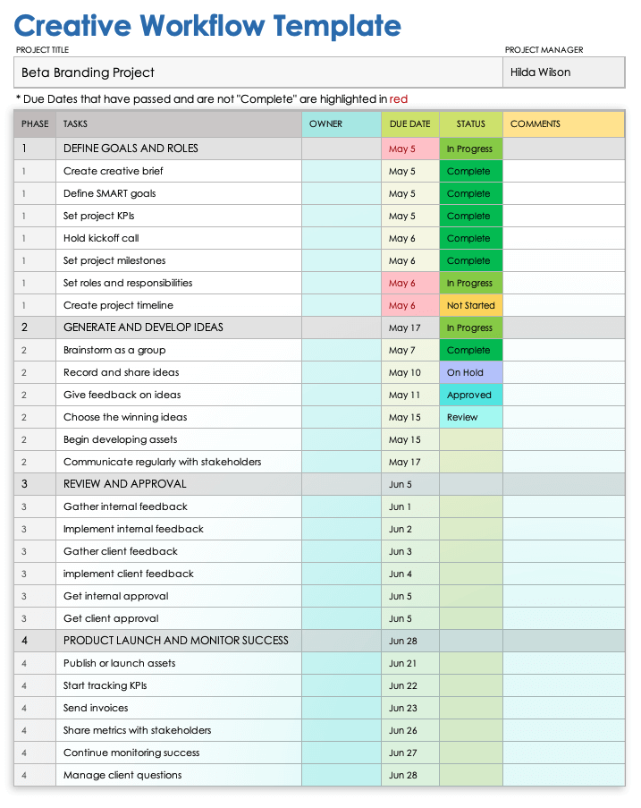Select the 'Approved' status cell

point(470,395)
